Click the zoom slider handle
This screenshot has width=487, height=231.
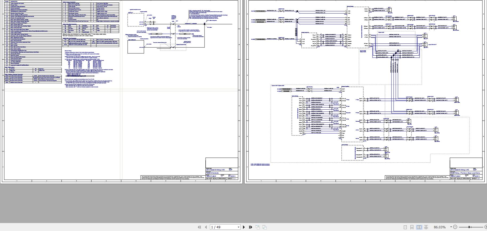[469, 227]
